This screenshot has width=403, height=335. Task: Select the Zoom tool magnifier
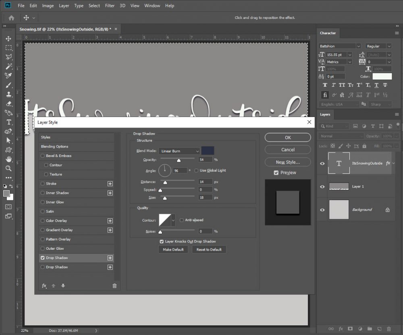(8, 169)
